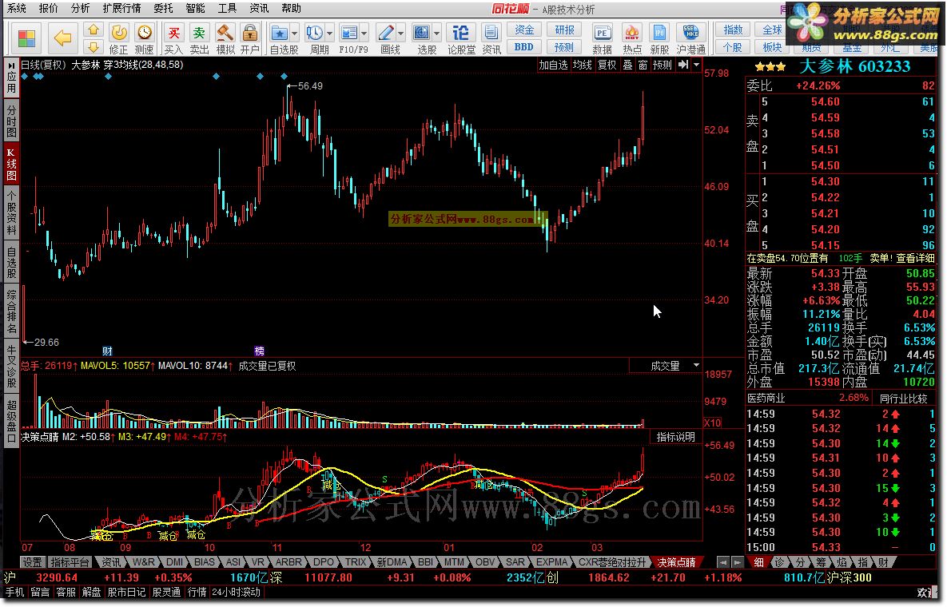Click the 财 marker on the chart timeline
The width and height of the screenshot is (947, 607).
point(108,351)
